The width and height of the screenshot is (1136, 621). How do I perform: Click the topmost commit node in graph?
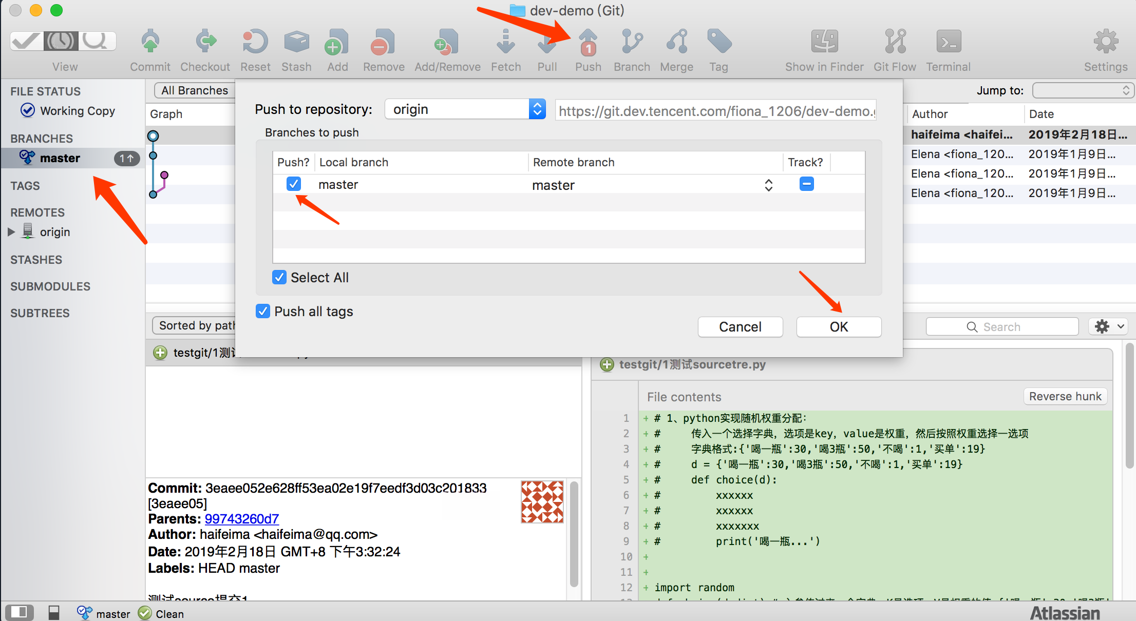pos(153,136)
